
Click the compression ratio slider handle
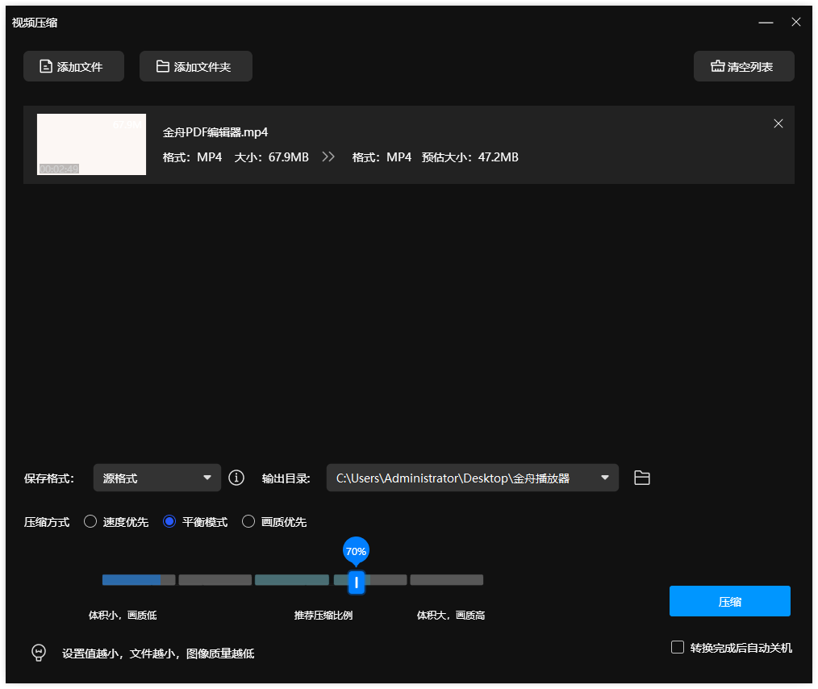coord(357,583)
